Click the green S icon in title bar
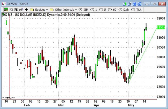Viewport: 168px width, 109px height. point(125,4)
